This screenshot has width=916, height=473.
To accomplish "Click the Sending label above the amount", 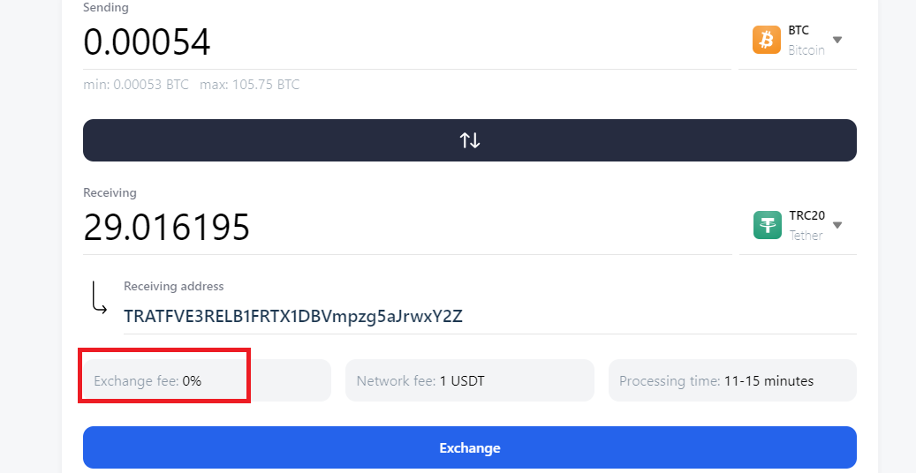I will (106, 8).
